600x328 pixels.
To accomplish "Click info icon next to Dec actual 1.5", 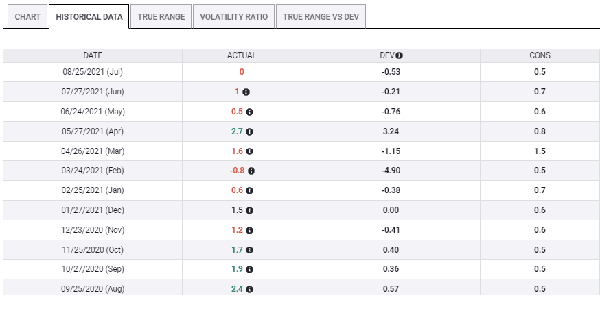I will [x=250, y=211].
